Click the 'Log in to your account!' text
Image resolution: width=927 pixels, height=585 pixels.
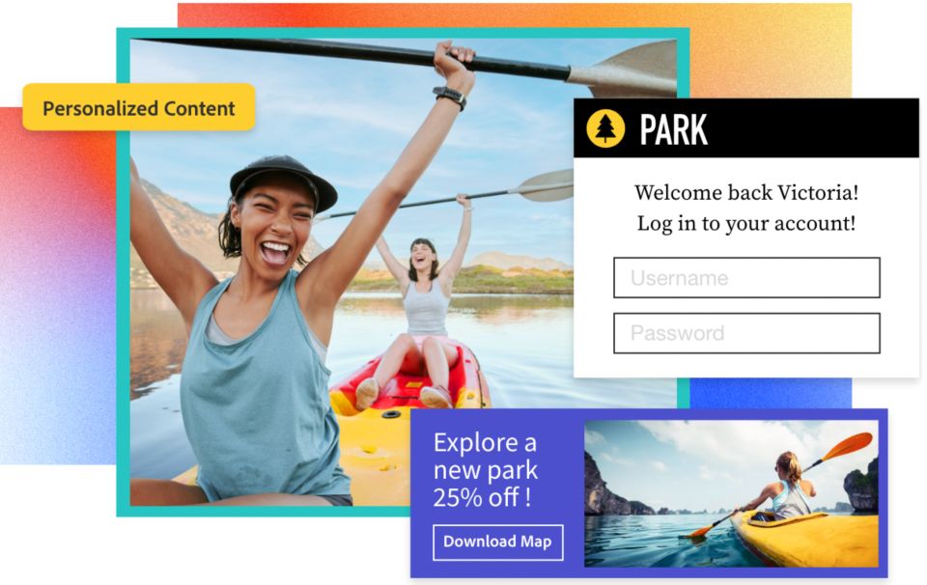746,224
